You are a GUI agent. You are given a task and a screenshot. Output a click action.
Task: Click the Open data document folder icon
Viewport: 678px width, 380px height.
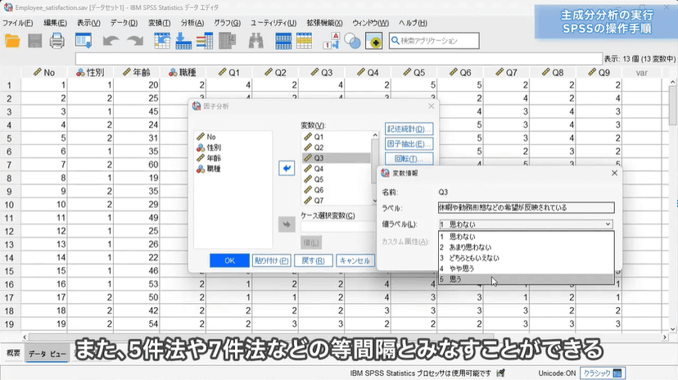[x=12, y=40]
